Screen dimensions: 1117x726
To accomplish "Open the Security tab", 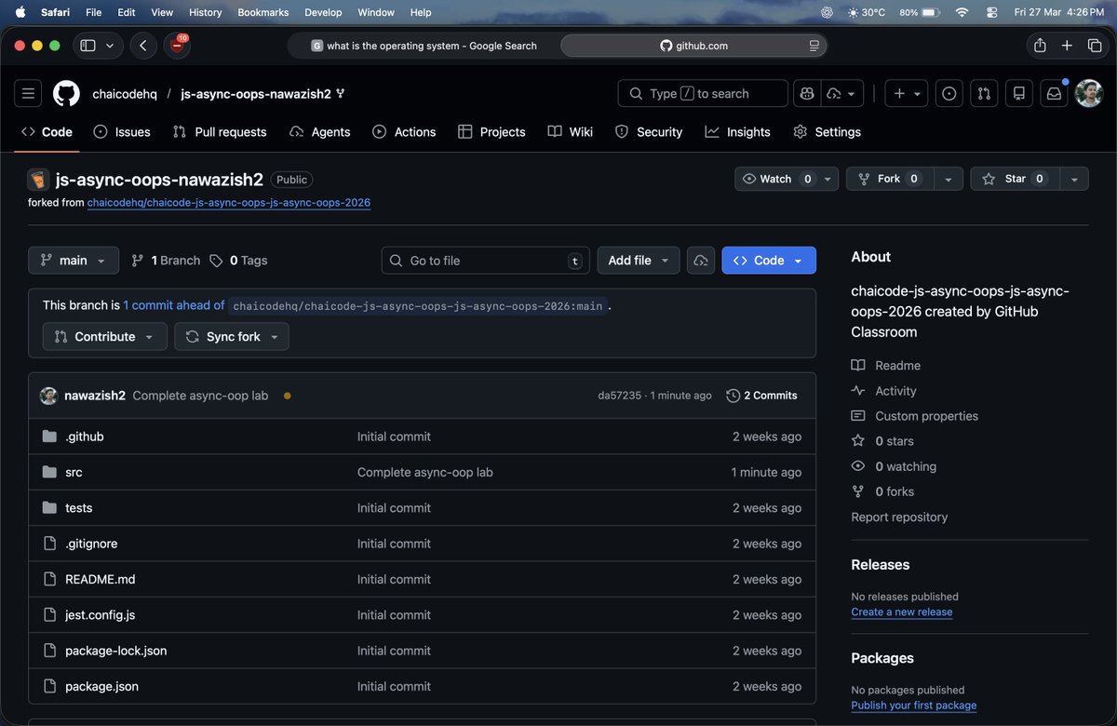I will (650, 132).
